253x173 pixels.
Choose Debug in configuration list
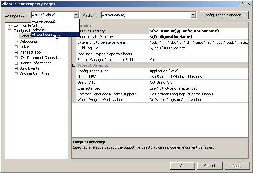click(37, 26)
